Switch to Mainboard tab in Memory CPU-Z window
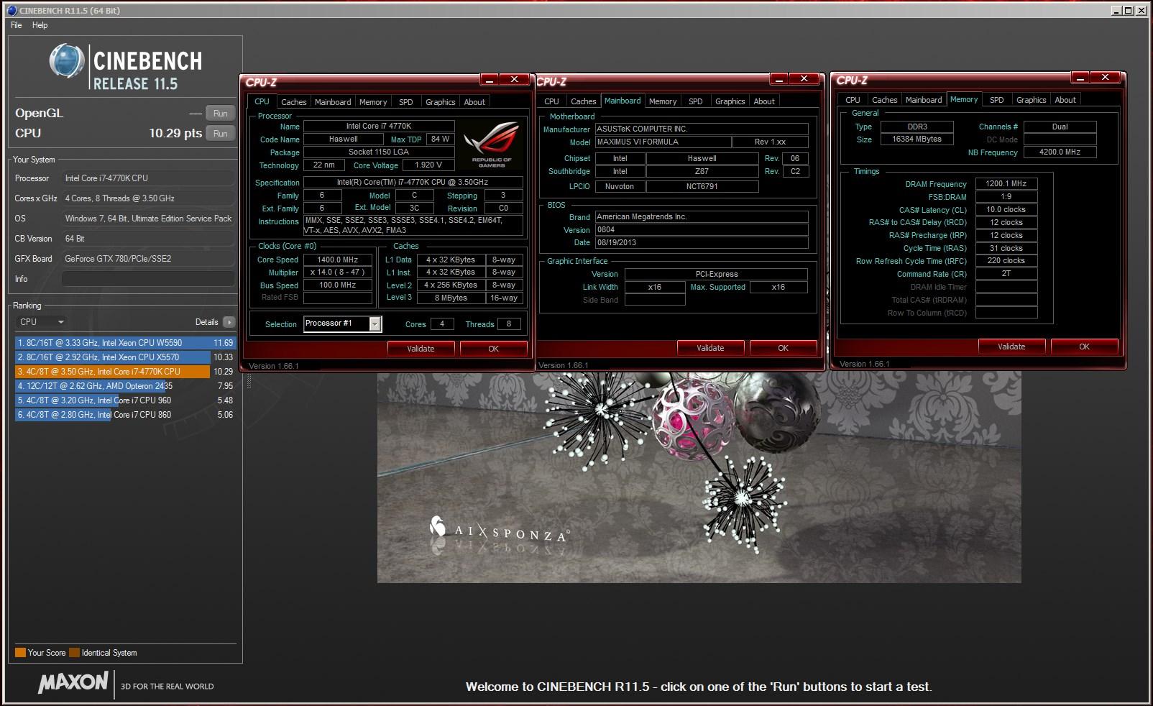1153x706 pixels. (924, 100)
